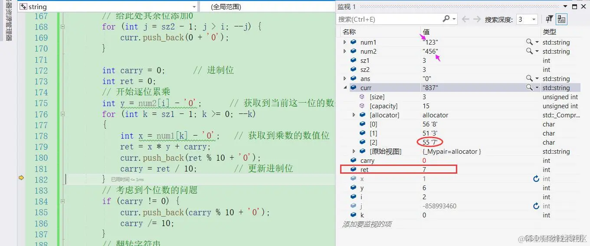Image resolution: width=590 pixels, height=246 pixels.
Task: Click the current statement arrow at line 182
Action: (x=21, y=178)
